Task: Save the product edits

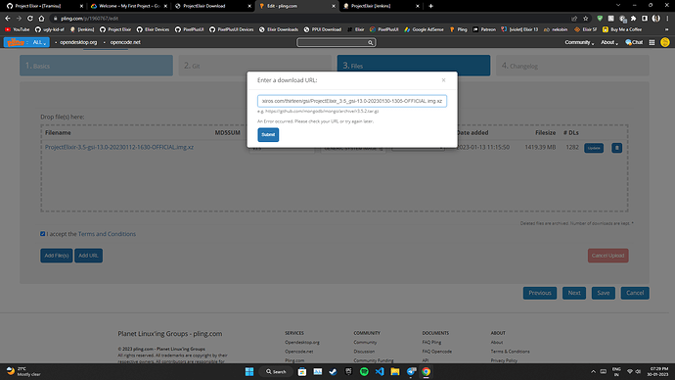Action: 604,293
